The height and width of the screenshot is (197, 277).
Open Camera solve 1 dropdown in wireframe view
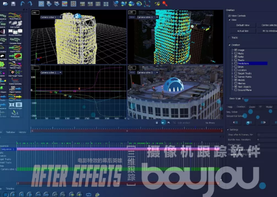51,17
